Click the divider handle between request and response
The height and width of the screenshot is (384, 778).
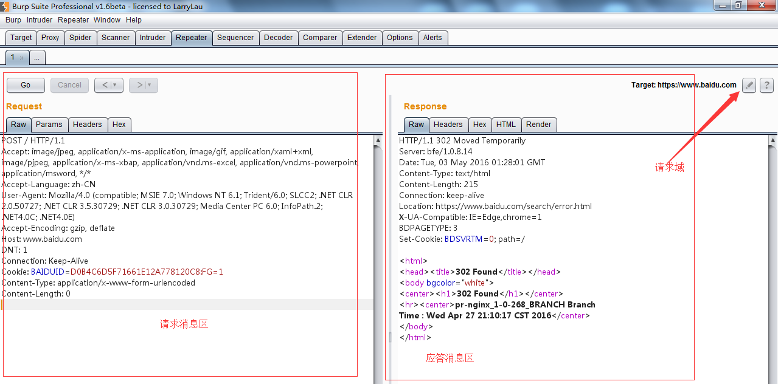point(391,337)
